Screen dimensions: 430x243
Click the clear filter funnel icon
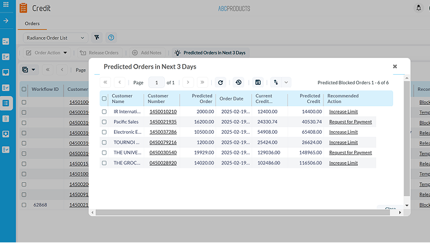[97, 38]
